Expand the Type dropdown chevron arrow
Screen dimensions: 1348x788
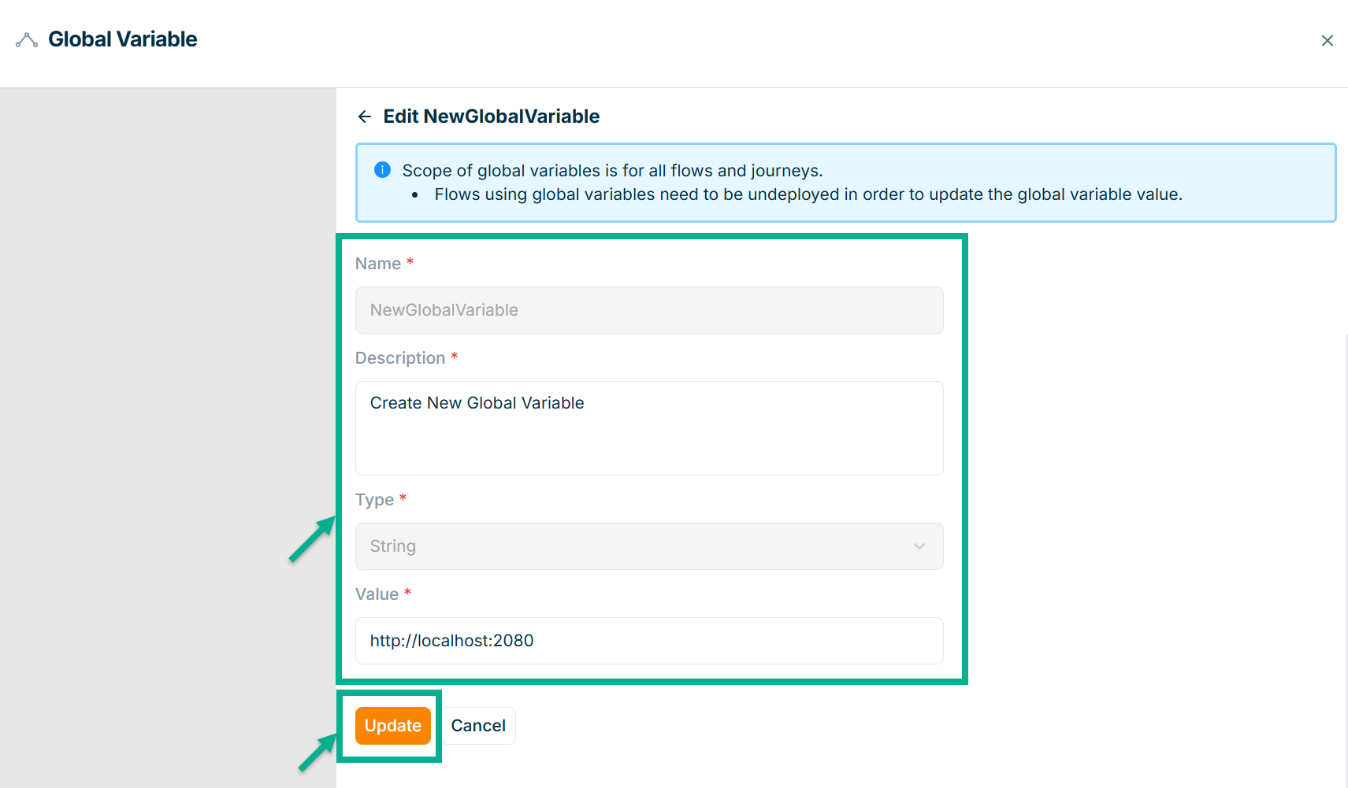coord(919,546)
